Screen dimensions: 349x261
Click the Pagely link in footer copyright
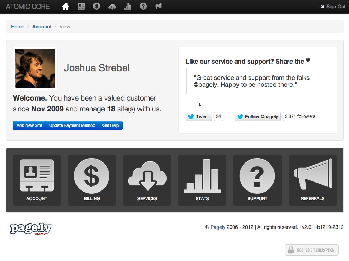pyautogui.click(x=218, y=227)
